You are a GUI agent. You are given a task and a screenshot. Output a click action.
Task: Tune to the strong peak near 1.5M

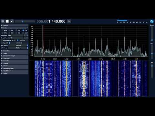click(x=84, y=45)
